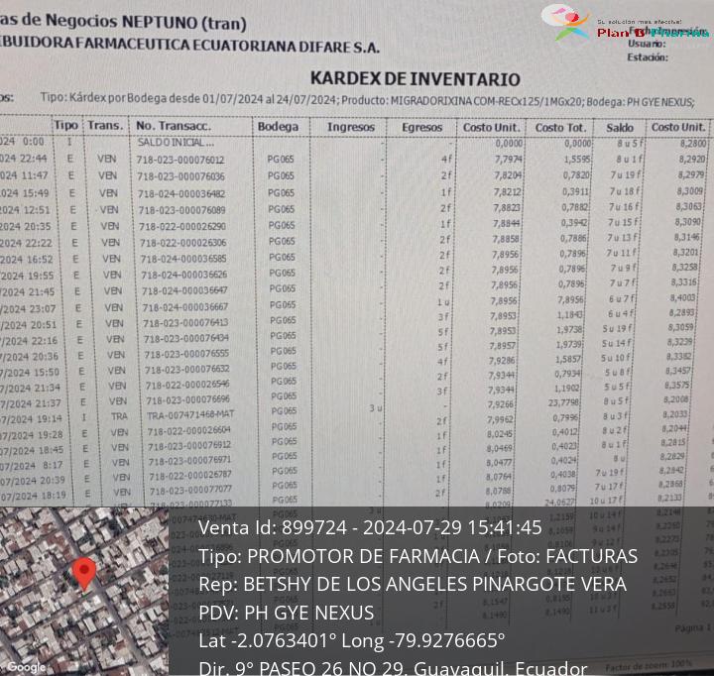Select transaction 718-024-000036647
Viewport: 714px width, 676px height.
click(x=184, y=290)
